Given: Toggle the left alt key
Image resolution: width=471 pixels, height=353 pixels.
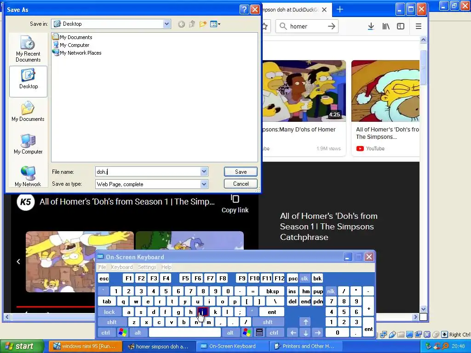Looking at the screenshot, I should 138,333.
